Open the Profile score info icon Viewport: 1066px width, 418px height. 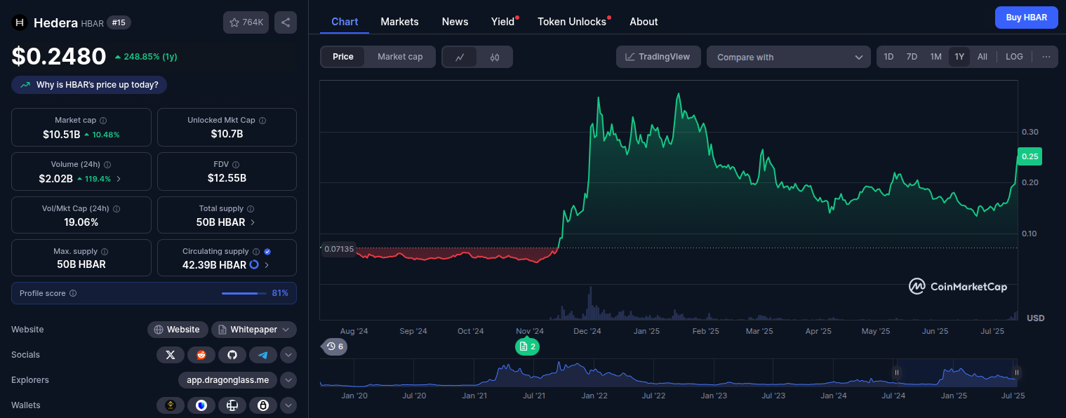click(x=73, y=293)
